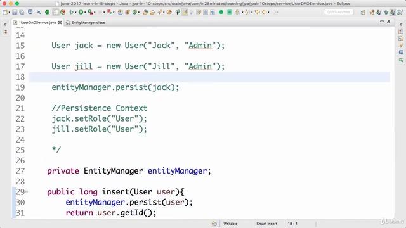Viewport: 406px width, 228px height.
Task: Collapse the insert method fold marker
Action: tap(27, 192)
